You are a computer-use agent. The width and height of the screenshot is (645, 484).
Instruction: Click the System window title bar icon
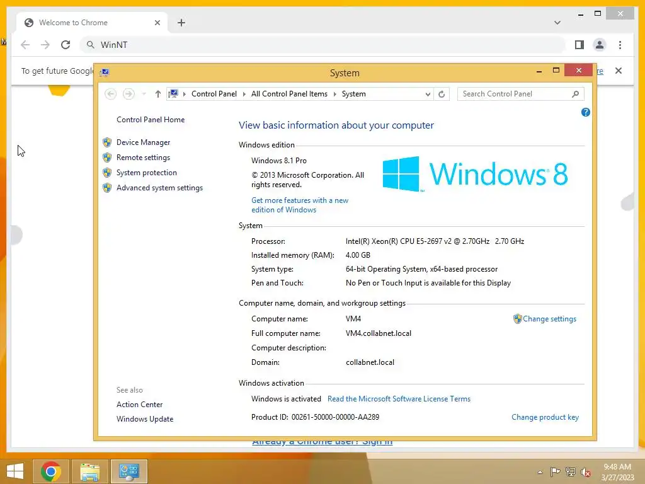point(105,73)
